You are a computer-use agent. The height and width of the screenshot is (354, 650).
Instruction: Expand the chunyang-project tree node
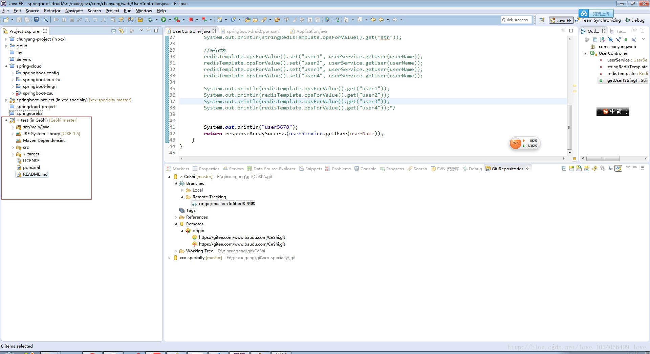(6, 39)
